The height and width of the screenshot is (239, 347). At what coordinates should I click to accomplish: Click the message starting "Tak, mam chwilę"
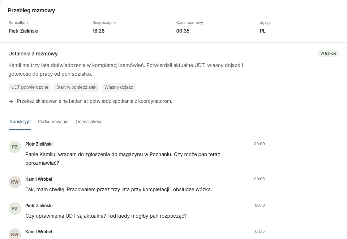119,189
